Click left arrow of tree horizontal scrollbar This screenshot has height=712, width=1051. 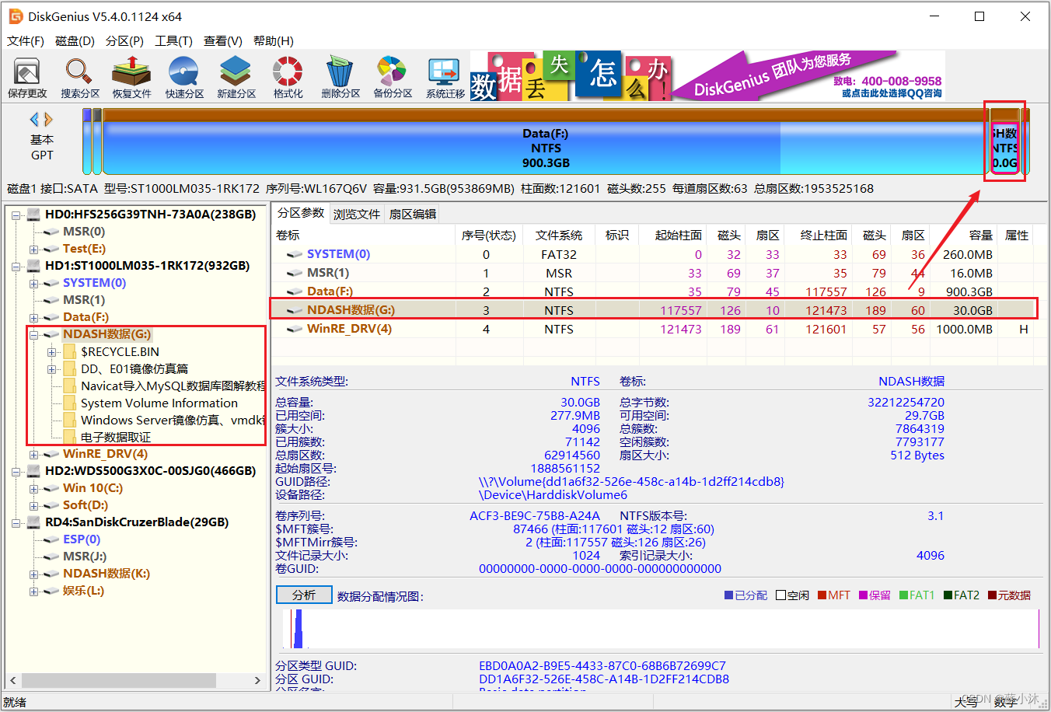[13, 680]
